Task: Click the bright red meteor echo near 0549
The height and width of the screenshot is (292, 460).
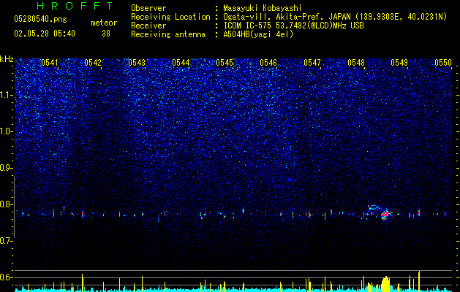Action: tap(385, 215)
